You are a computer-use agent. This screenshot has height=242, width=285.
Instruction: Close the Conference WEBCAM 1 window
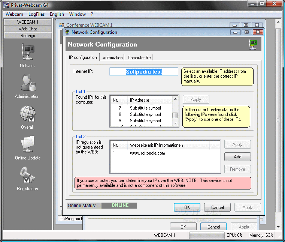pyautogui.click(x=257, y=25)
